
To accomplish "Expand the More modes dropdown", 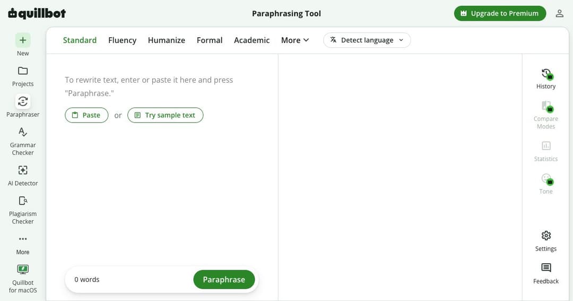I will (x=295, y=40).
